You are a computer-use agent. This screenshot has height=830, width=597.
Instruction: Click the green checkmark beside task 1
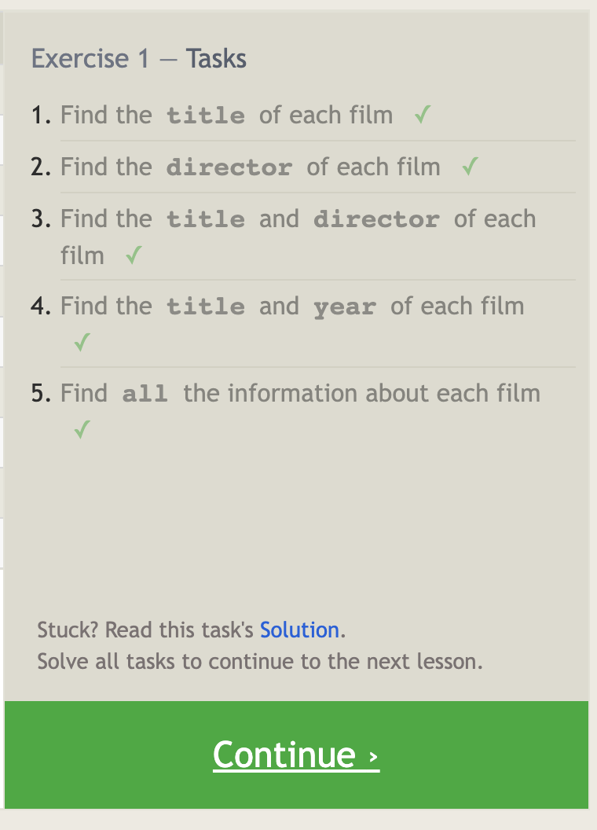(423, 114)
